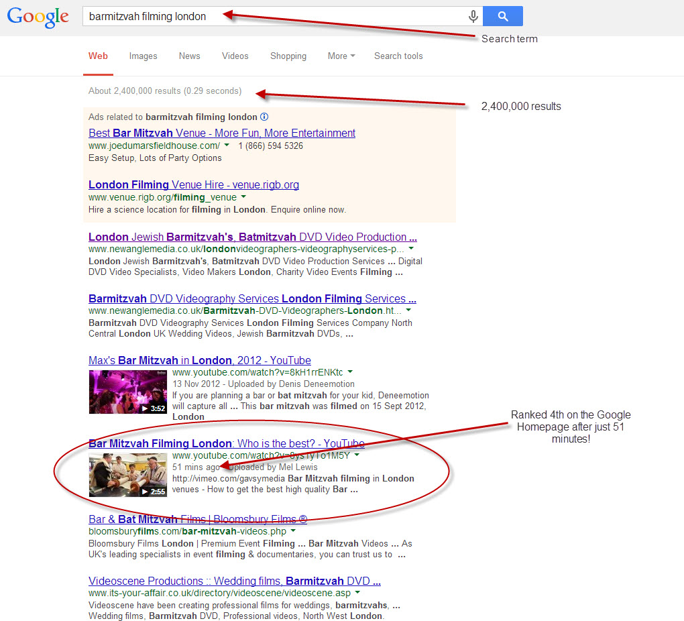Click the search box containing barmitzvah filming london

point(283,16)
